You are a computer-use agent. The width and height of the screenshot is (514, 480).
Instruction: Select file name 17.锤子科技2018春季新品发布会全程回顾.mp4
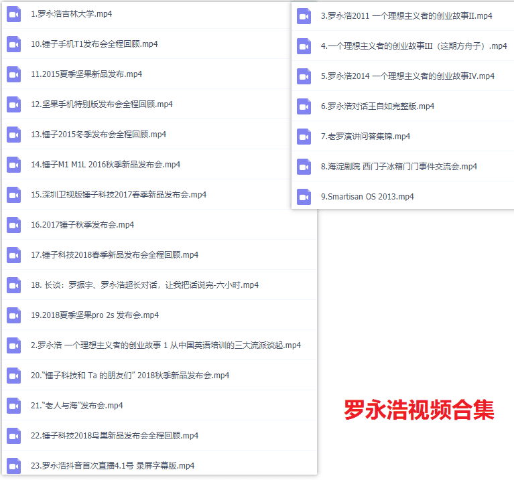point(115,255)
